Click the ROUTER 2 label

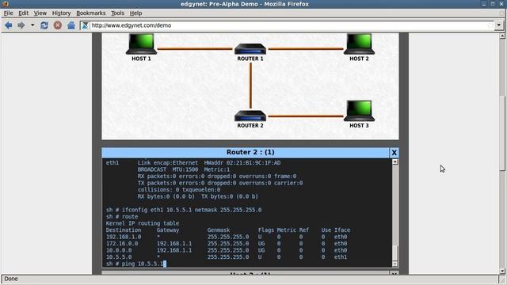pyautogui.click(x=250, y=126)
